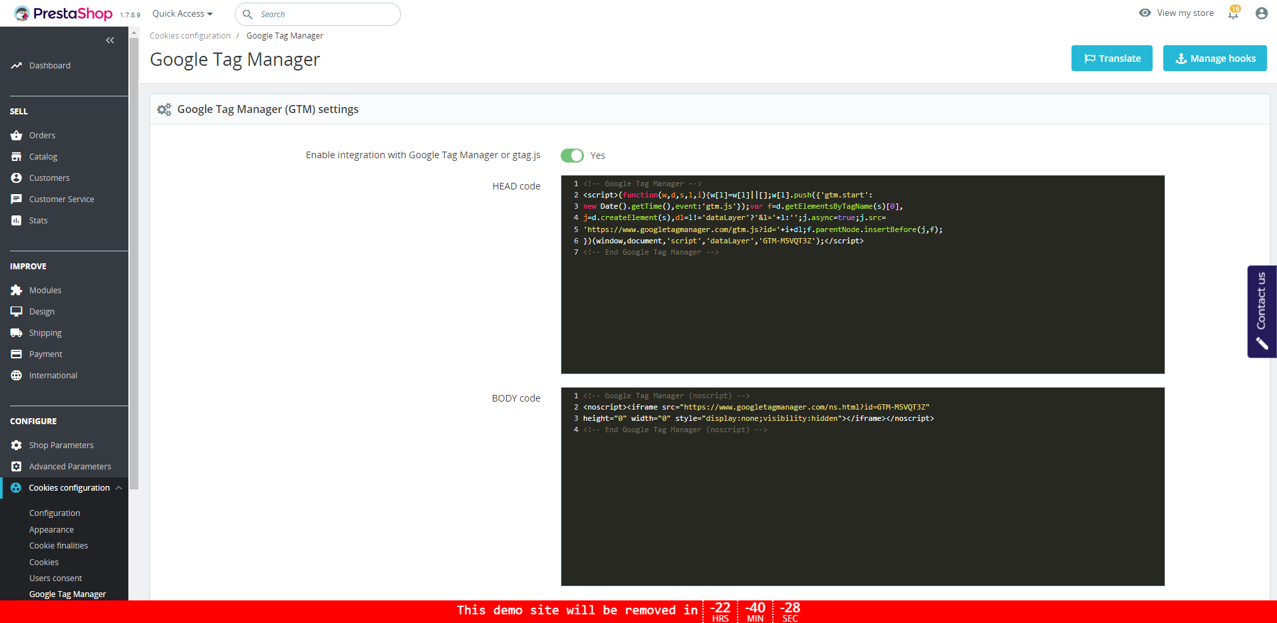Open Appearance submenu entry
Screen dimensions: 1277x623
51,529
